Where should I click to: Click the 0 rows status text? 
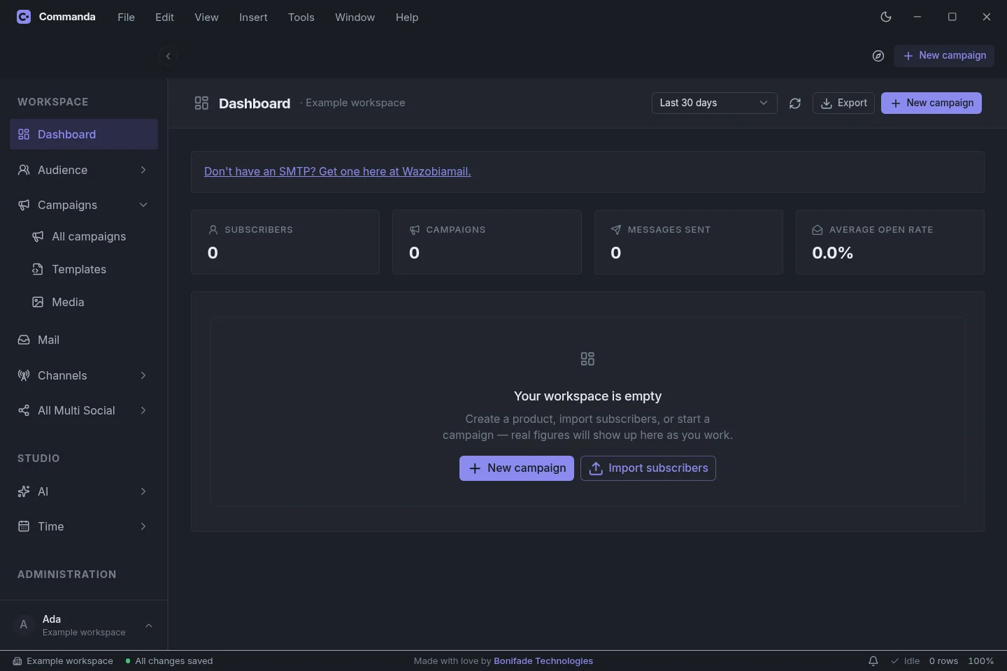pos(943,661)
